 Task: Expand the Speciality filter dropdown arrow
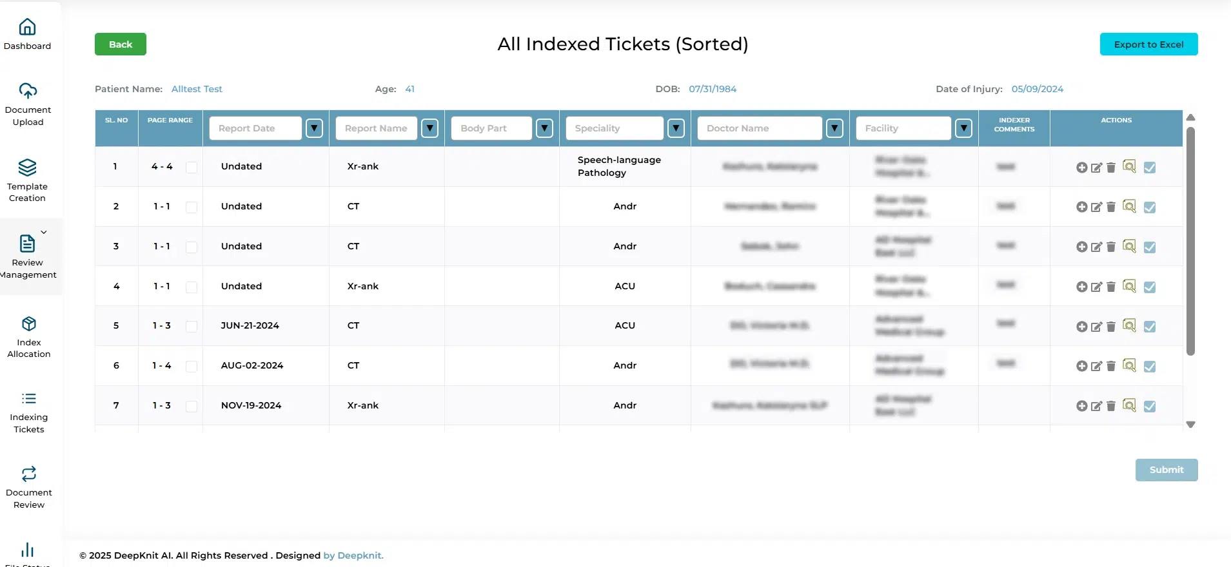tap(676, 128)
